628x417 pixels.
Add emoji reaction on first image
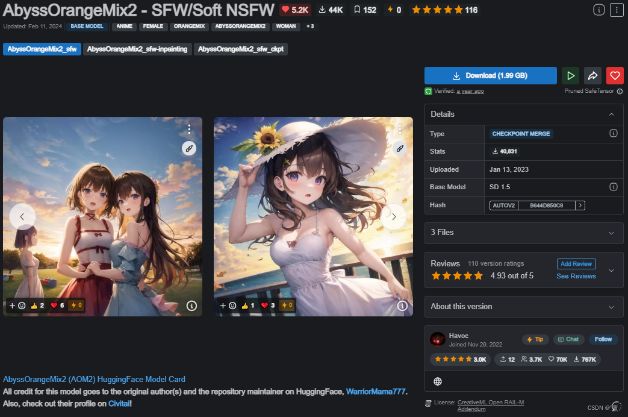click(17, 306)
